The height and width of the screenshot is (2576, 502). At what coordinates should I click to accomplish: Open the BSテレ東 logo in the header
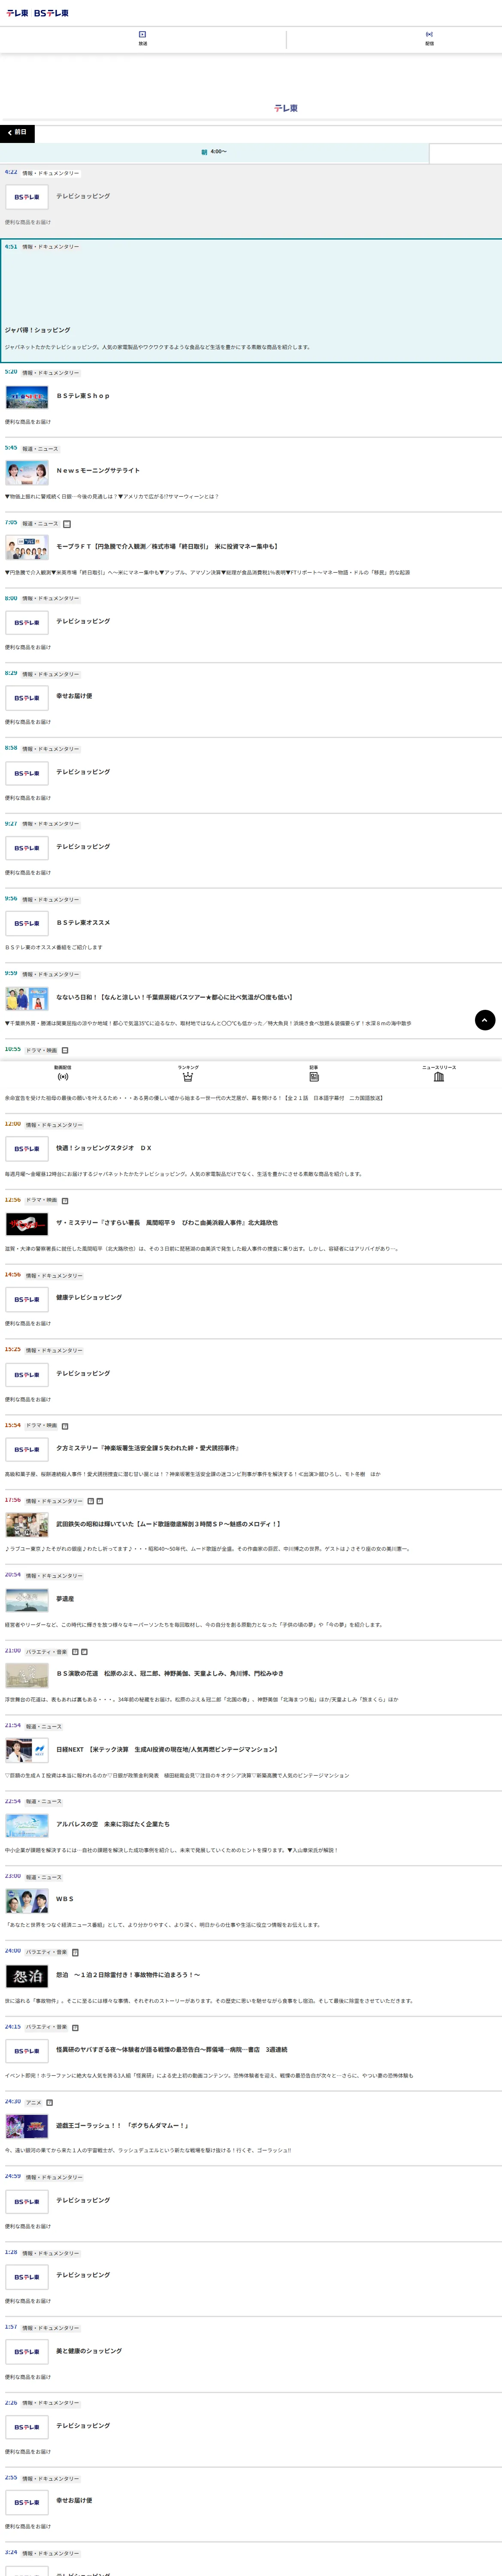pyautogui.click(x=51, y=13)
